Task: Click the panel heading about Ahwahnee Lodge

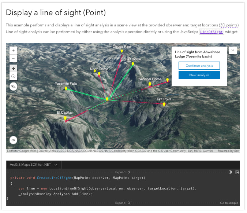Action: coord(197,54)
